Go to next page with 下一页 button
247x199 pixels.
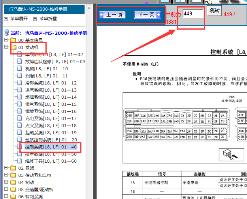147,15
